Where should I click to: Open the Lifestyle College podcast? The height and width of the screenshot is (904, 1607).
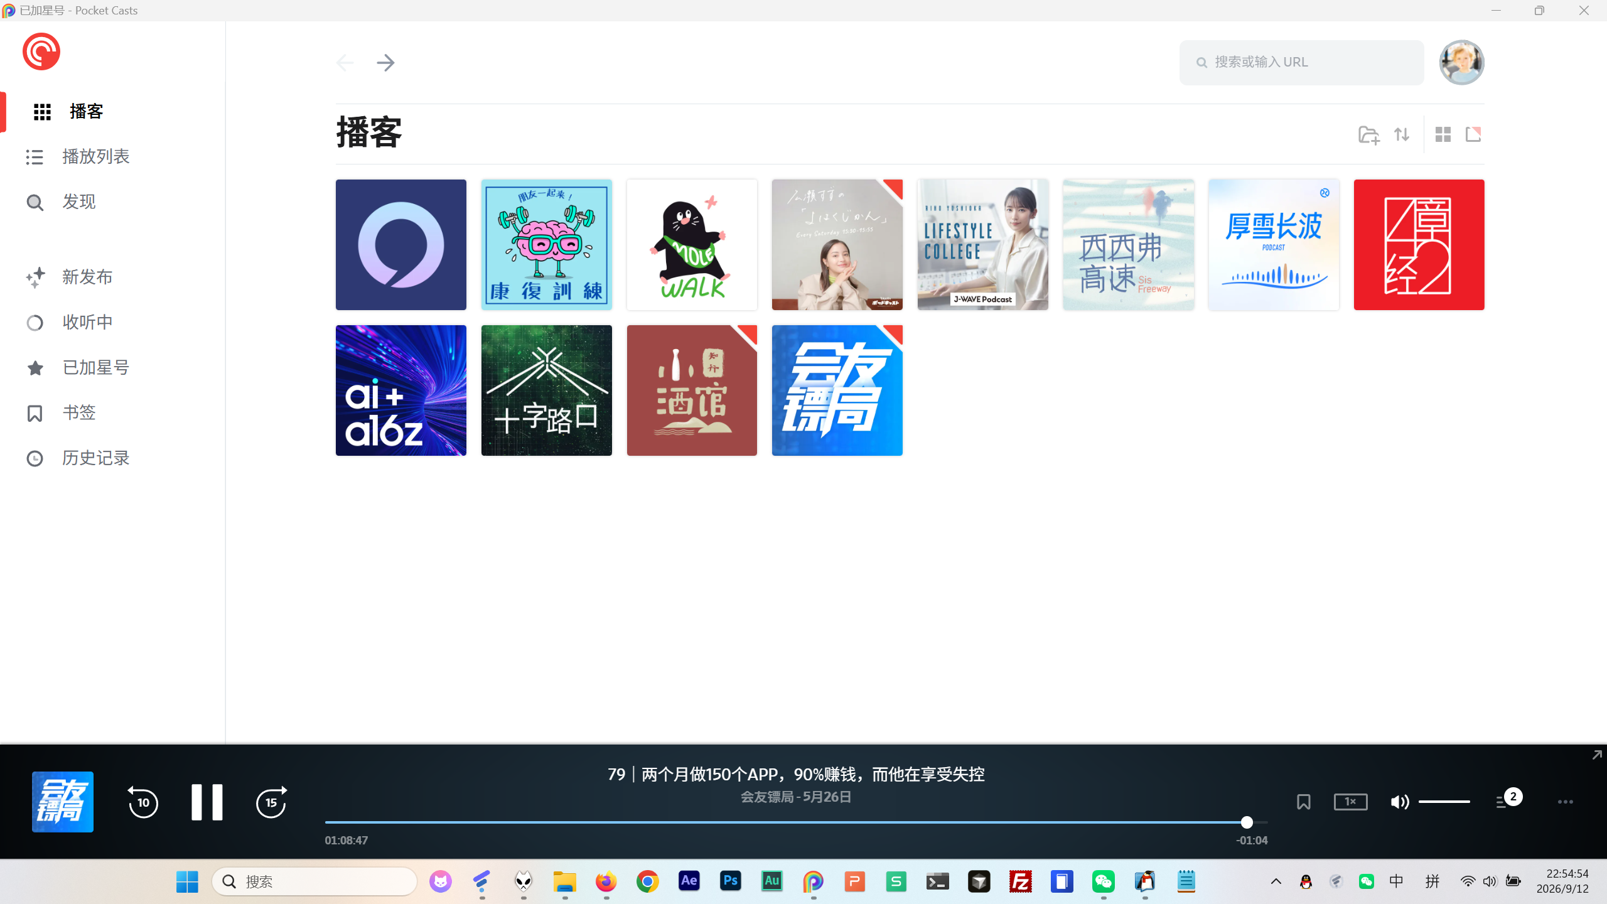983,245
